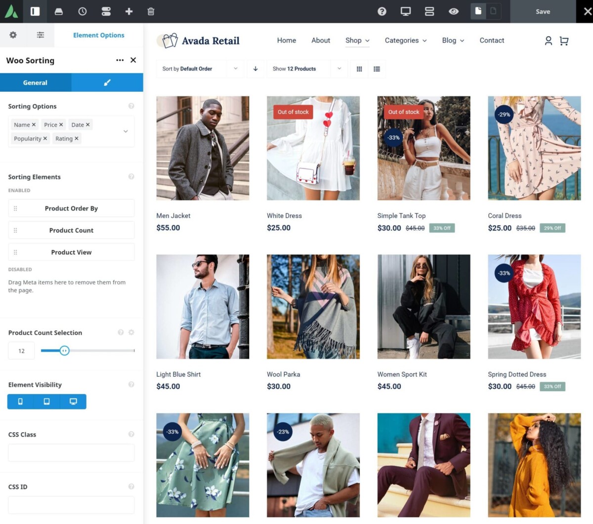This screenshot has height=524, width=593.
Task: Toggle tablet visibility in Element Visibility
Action: [46, 402]
